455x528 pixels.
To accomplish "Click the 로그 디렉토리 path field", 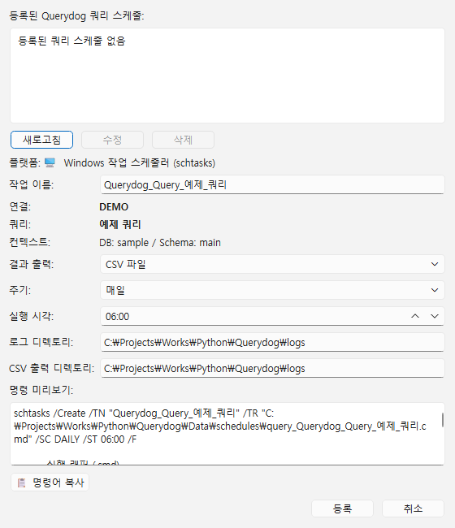I will (x=272, y=343).
